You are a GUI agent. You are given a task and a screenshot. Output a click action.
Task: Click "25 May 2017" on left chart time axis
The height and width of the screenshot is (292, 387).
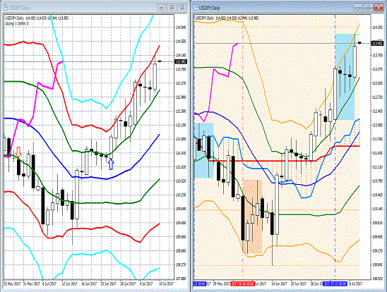coord(13,284)
